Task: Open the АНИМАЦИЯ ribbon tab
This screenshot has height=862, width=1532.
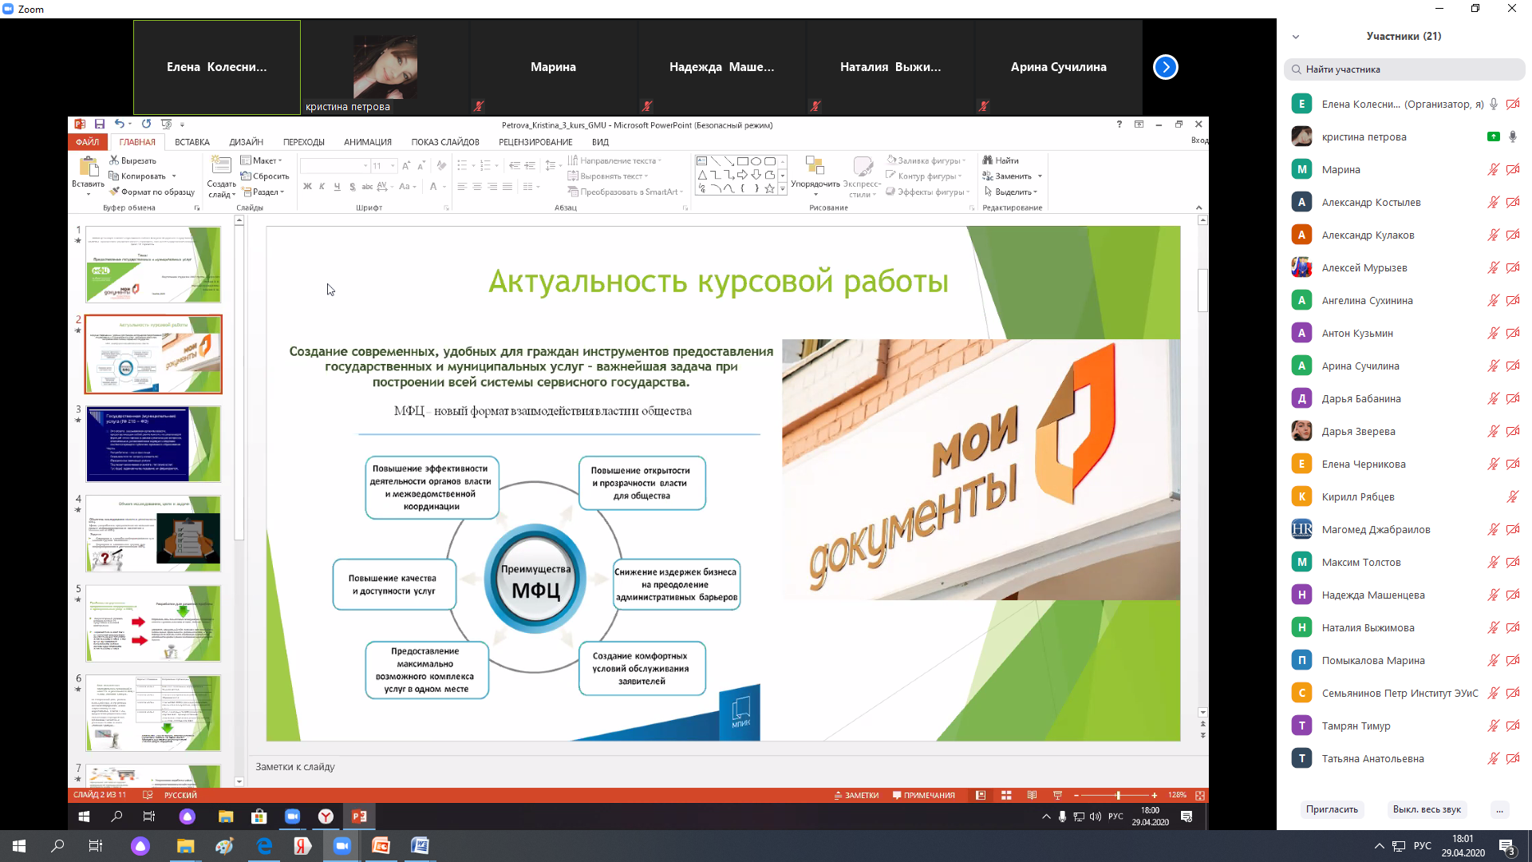Action: pos(368,142)
